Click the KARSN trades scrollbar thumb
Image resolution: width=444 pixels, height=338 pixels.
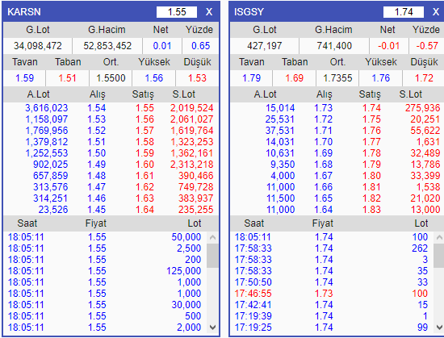click(212, 256)
